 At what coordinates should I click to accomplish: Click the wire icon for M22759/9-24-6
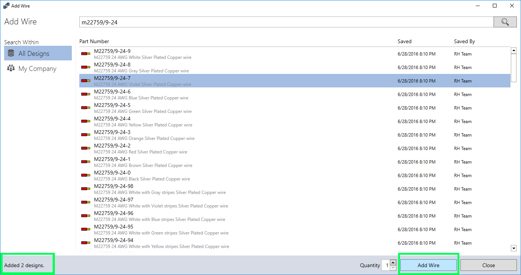pyautogui.click(x=86, y=95)
